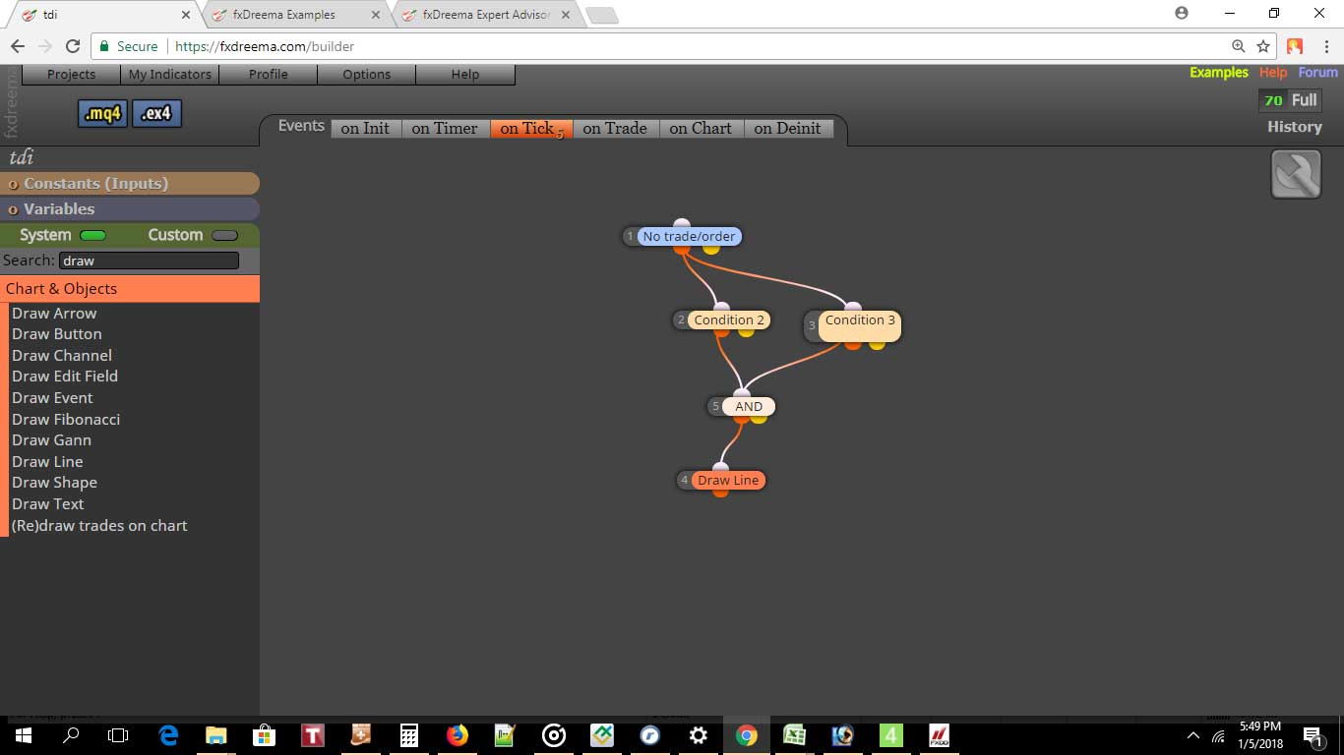Open Microsoft Edge from taskbar
The height and width of the screenshot is (755, 1344).
168,735
